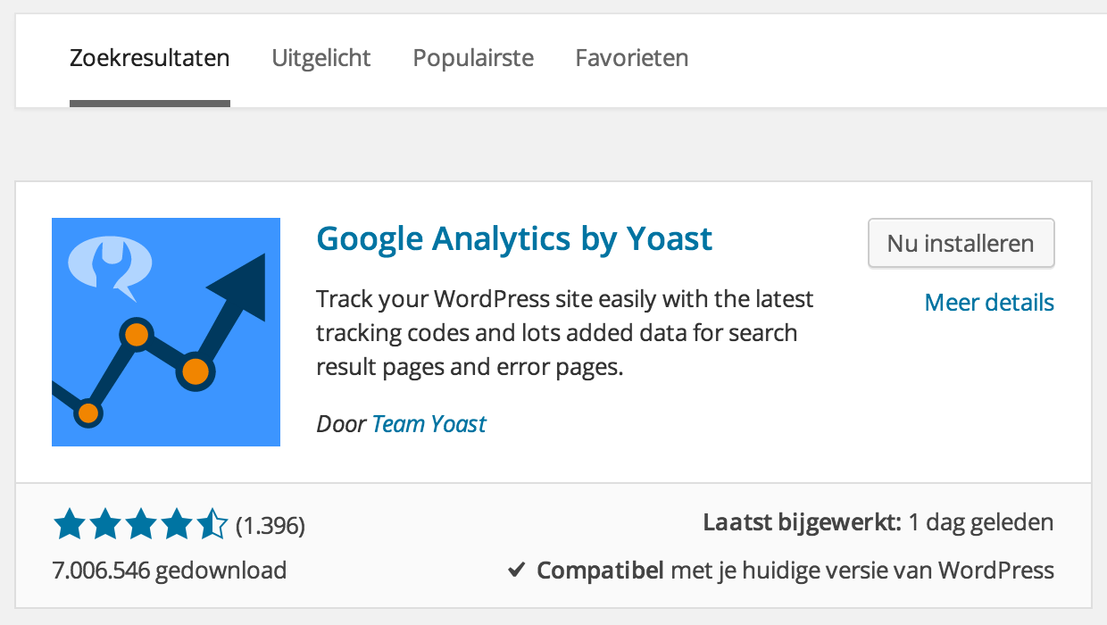Visit the Team Yoast author link
Screen dimensions: 1107x625
click(x=429, y=423)
